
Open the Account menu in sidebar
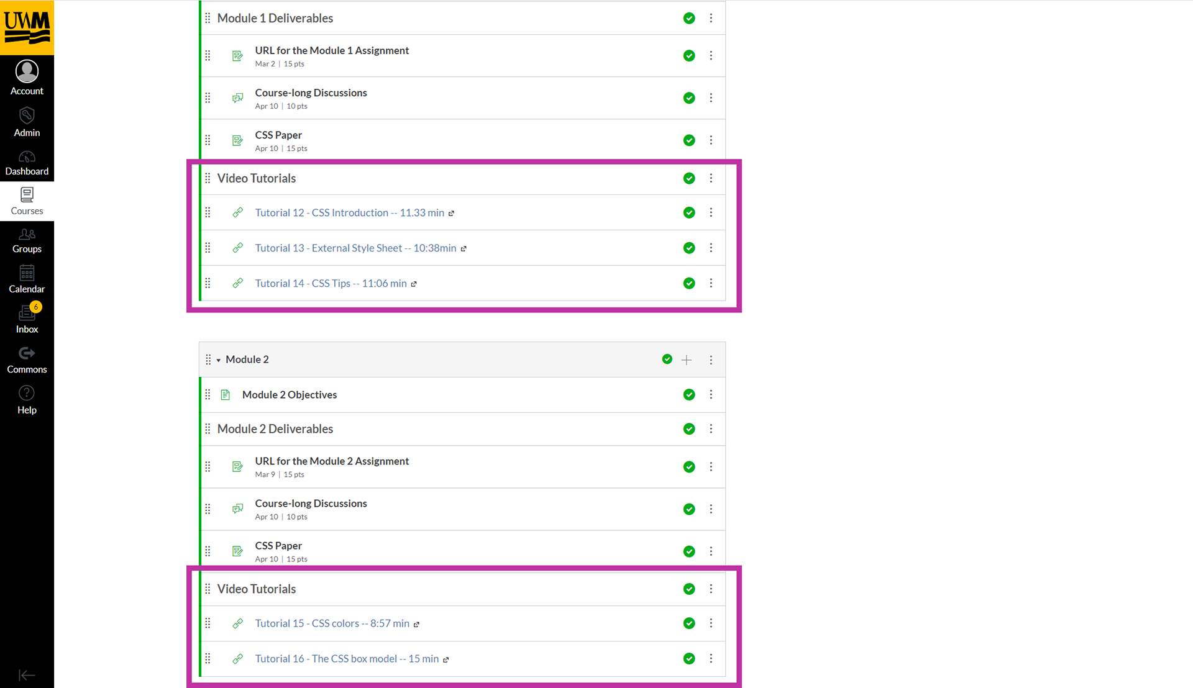pos(27,77)
